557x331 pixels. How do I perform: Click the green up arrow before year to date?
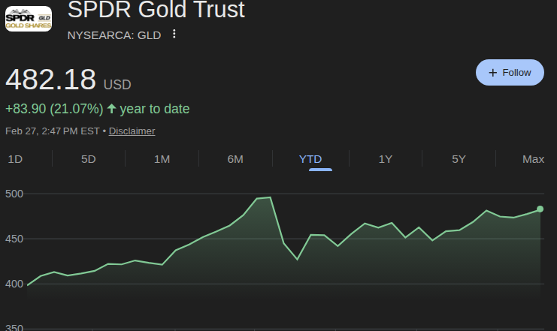(111, 109)
